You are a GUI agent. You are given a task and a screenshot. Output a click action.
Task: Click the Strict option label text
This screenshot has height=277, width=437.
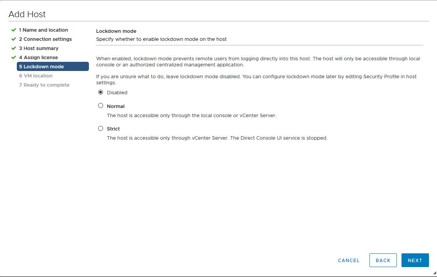click(113, 129)
